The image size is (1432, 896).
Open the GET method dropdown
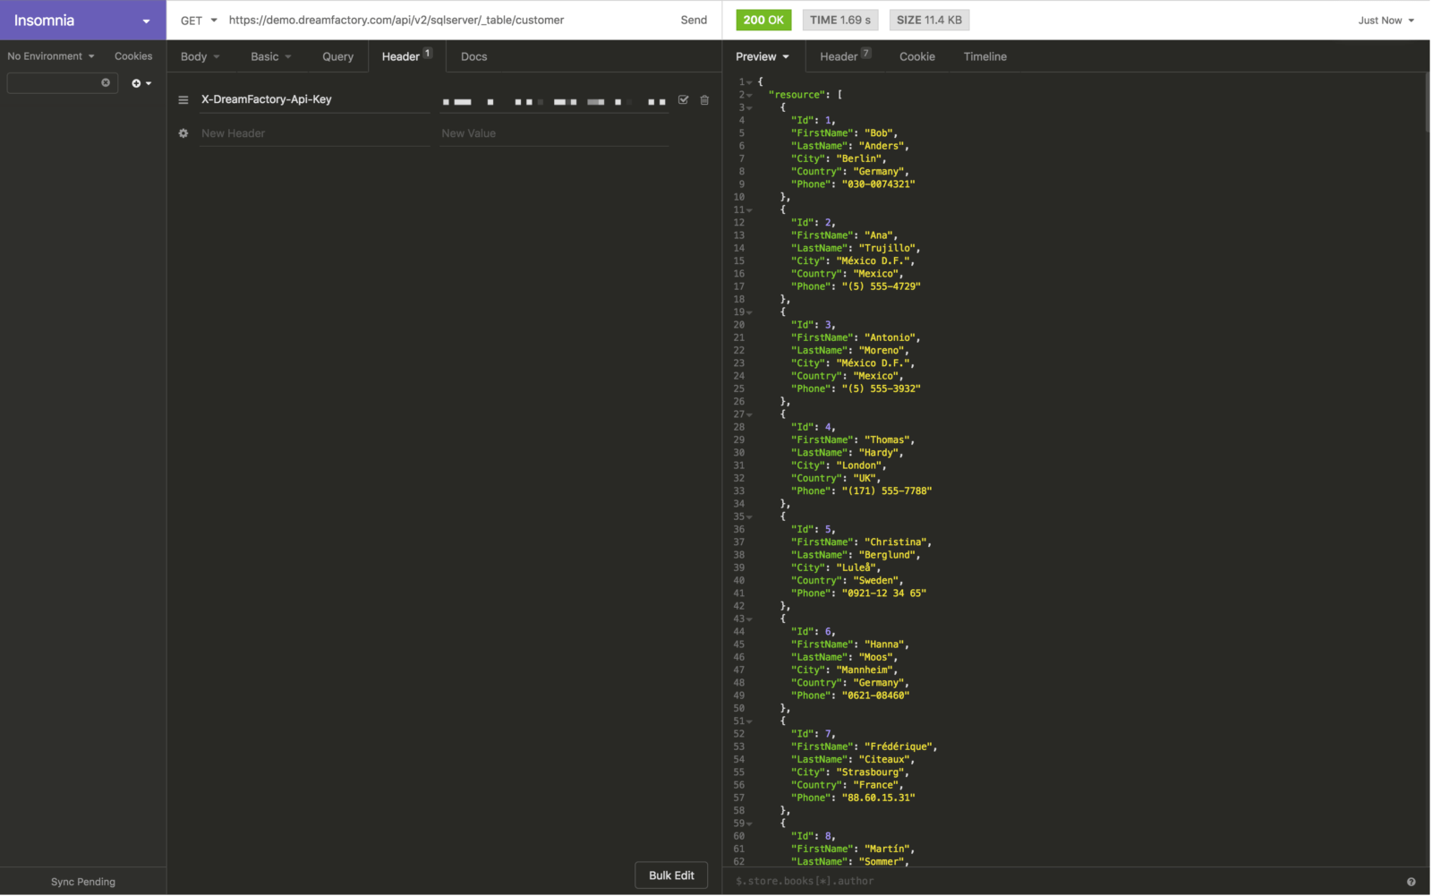(197, 19)
